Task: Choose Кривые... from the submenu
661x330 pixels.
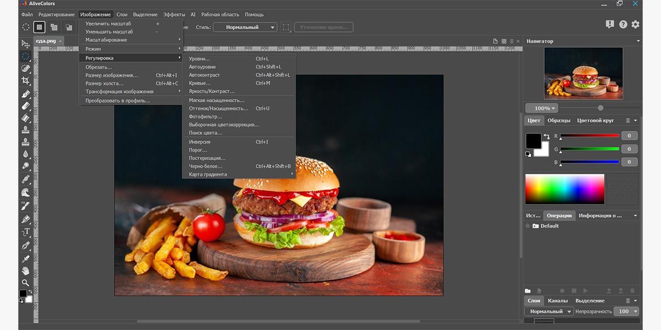Action: coord(239,83)
